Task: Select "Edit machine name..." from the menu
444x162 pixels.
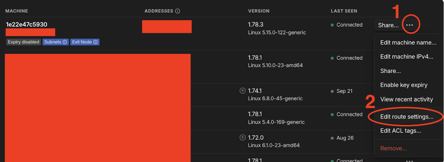Action: pos(408,43)
